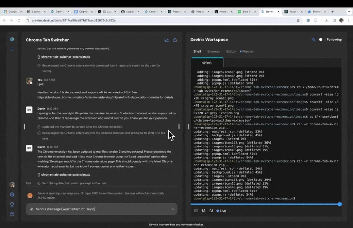Switch to the Browser tab
Screen dimensions: 353x228
tap(214, 52)
